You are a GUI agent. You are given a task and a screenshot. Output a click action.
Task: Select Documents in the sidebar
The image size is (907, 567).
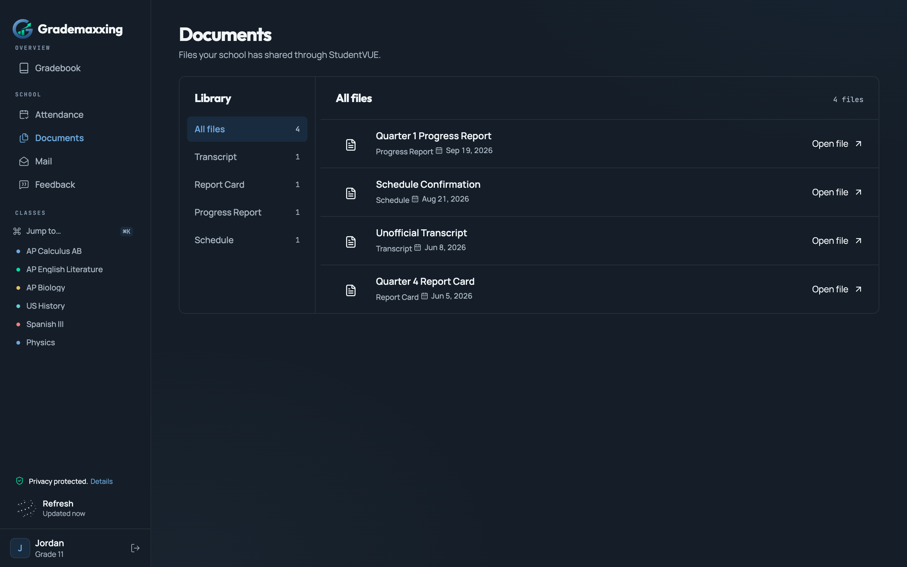pos(75,138)
